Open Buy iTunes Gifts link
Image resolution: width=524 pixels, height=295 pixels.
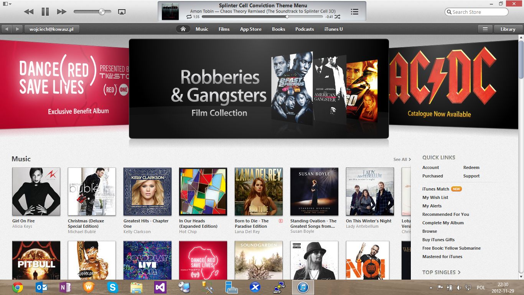point(438,240)
